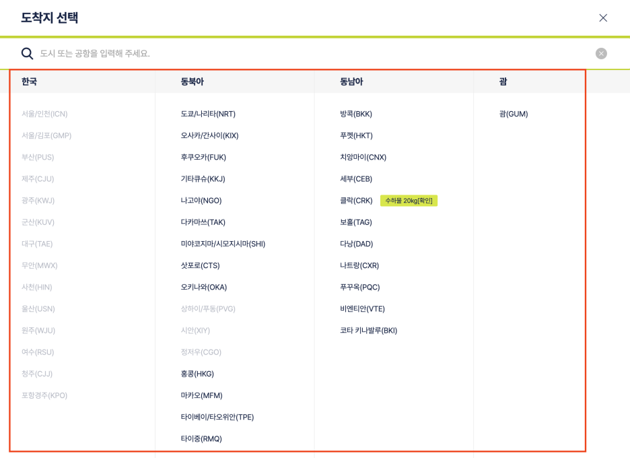Click the 원주(WJU) entry
Viewport: 630px width, 458px height.
(x=38, y=331)
